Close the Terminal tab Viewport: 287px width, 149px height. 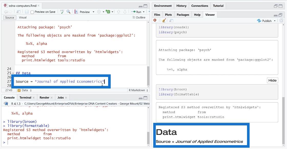coord(34,98)
